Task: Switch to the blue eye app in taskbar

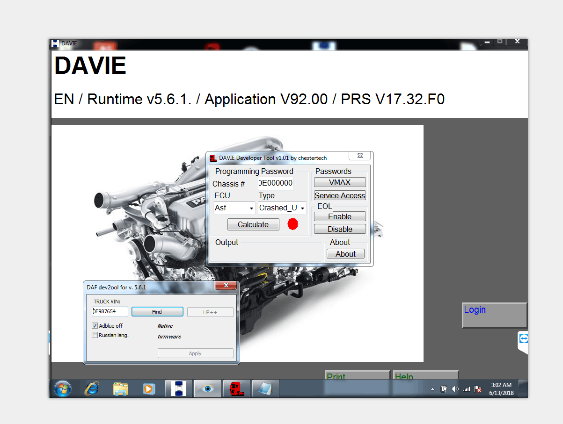Action: [208, 388]
